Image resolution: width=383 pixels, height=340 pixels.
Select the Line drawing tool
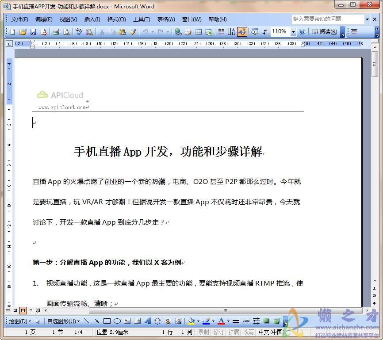(87, 321)
